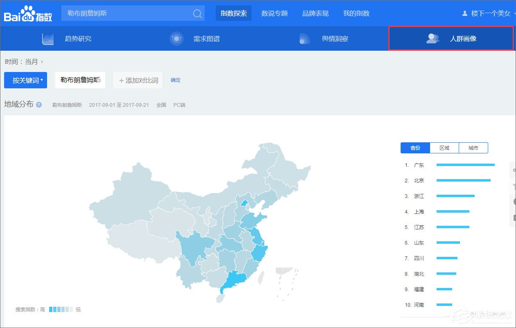Click the 趋势研究 chart icon
This screenshot has height=328, width=516.
48,38
